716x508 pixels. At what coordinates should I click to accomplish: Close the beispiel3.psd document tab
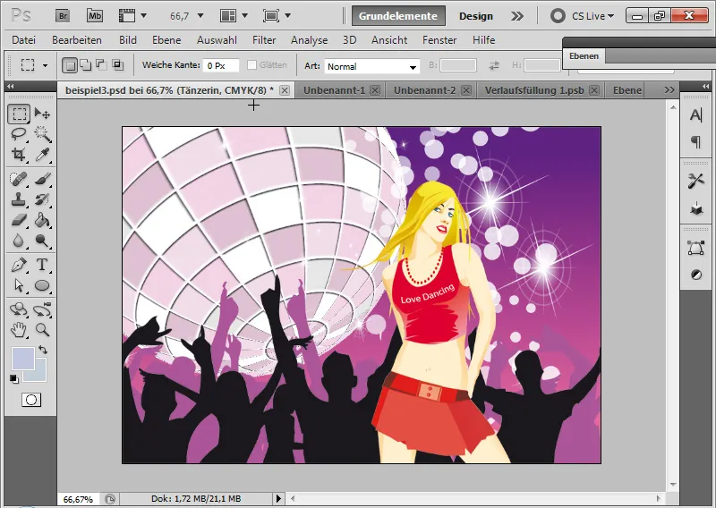point(285,90)
